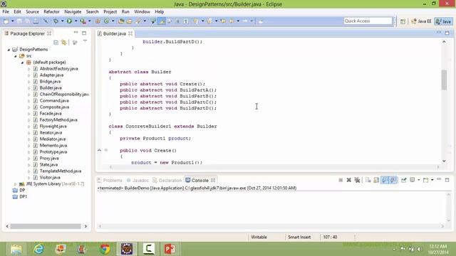Viewport: 456px width, 256px height.
Task: Collapse the (default package) node
Action: pos(22,63)
